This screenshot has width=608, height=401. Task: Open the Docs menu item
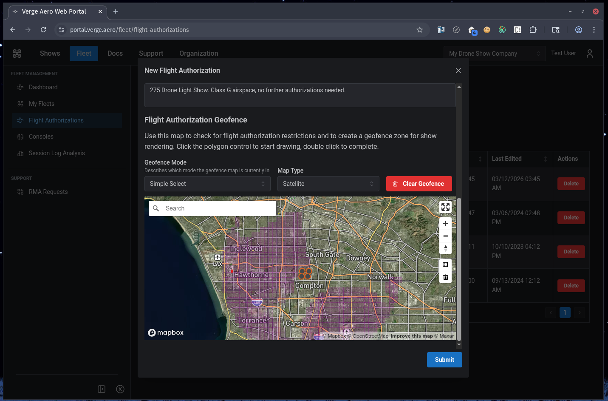pyautogui.click(x=115, y=54)
